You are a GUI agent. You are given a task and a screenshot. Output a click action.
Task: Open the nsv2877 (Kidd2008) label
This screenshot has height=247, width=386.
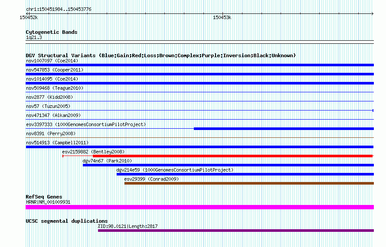coord(49,97)
